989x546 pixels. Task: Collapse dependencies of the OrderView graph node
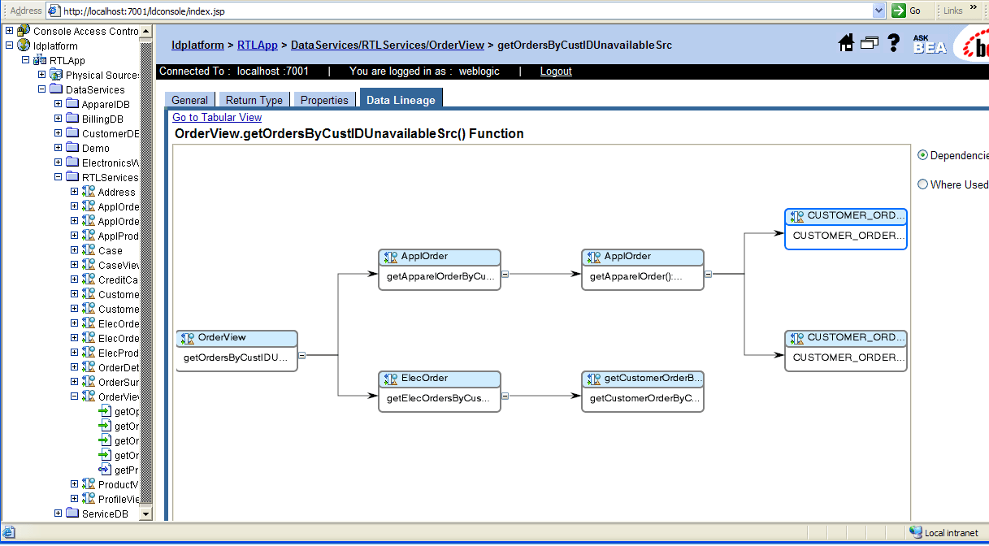pyautogui.click(x=301, y=355)
